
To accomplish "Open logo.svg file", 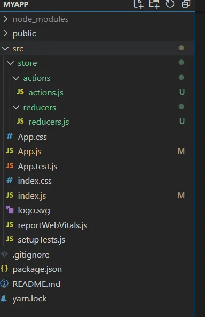I will (x=34, y=210).
